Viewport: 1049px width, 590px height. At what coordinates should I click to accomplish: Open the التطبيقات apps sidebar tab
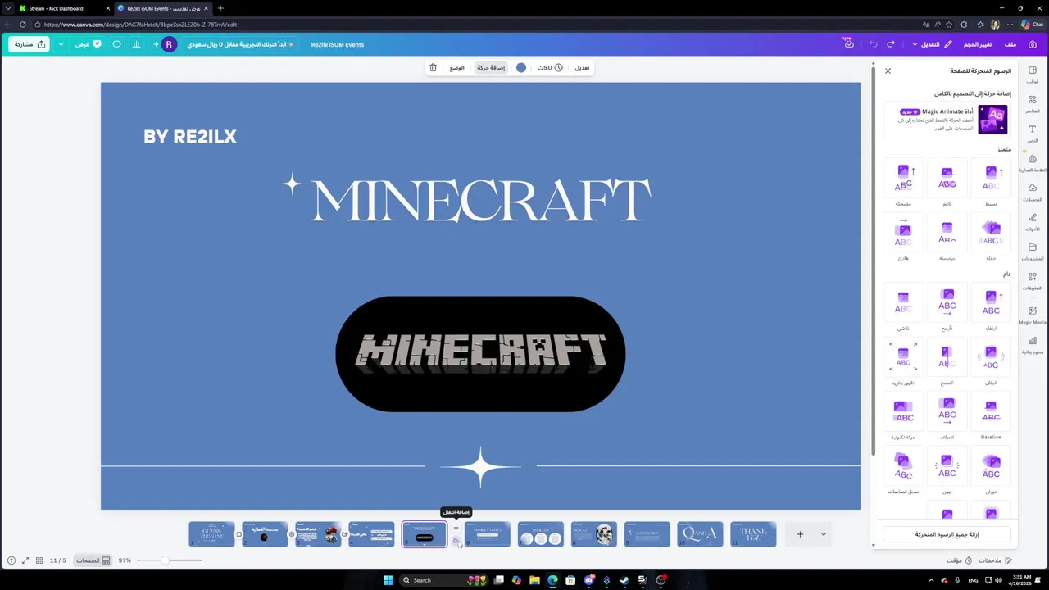[1033, 281]
